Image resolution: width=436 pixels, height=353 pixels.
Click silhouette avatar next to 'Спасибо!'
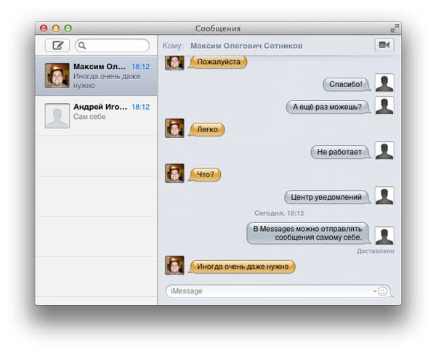(x=384, y=83)
